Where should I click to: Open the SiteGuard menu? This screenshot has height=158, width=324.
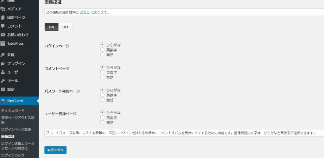19,101
